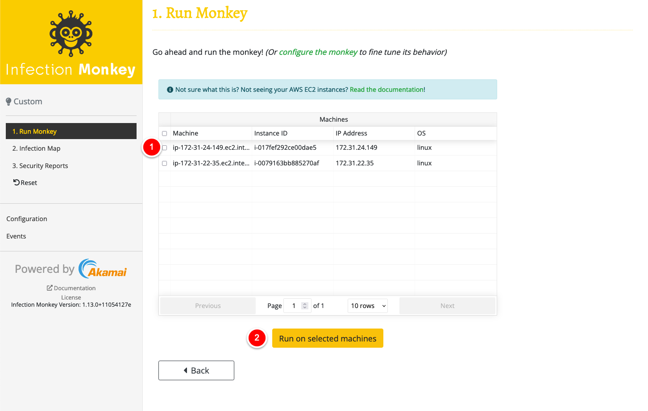Click the Reset undo arrow icon
The width and height of the screenshot is (648, 411).
16,182
